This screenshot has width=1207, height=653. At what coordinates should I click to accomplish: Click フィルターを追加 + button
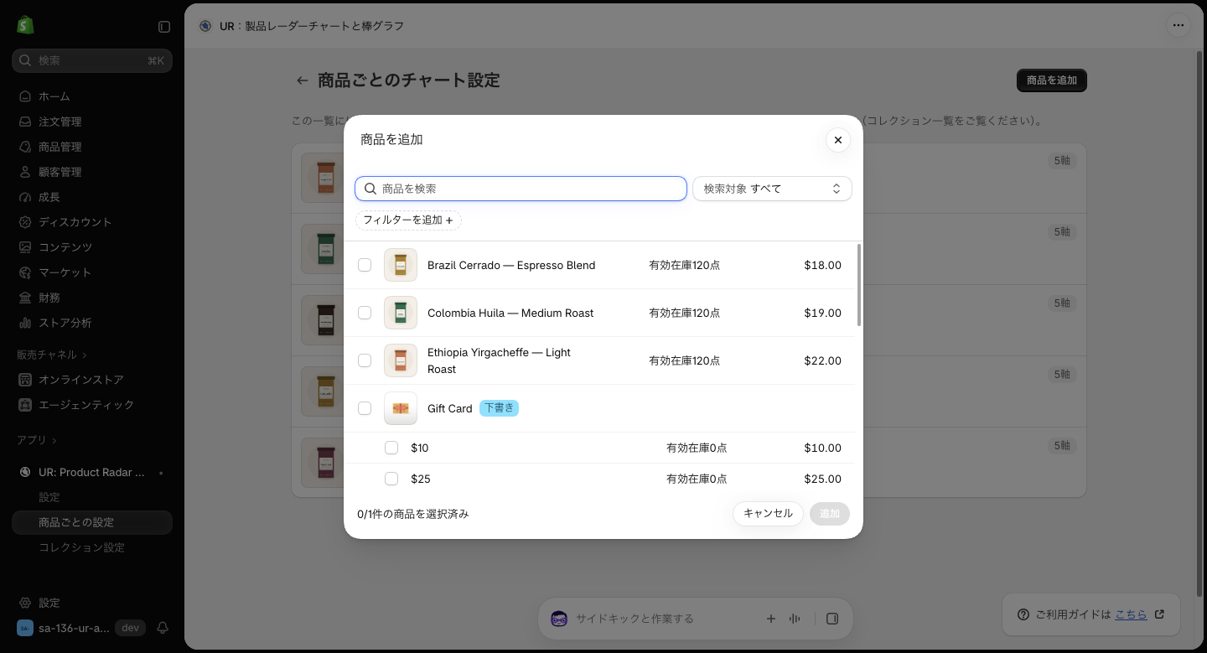pyautogui.click(x=408, y=220)
